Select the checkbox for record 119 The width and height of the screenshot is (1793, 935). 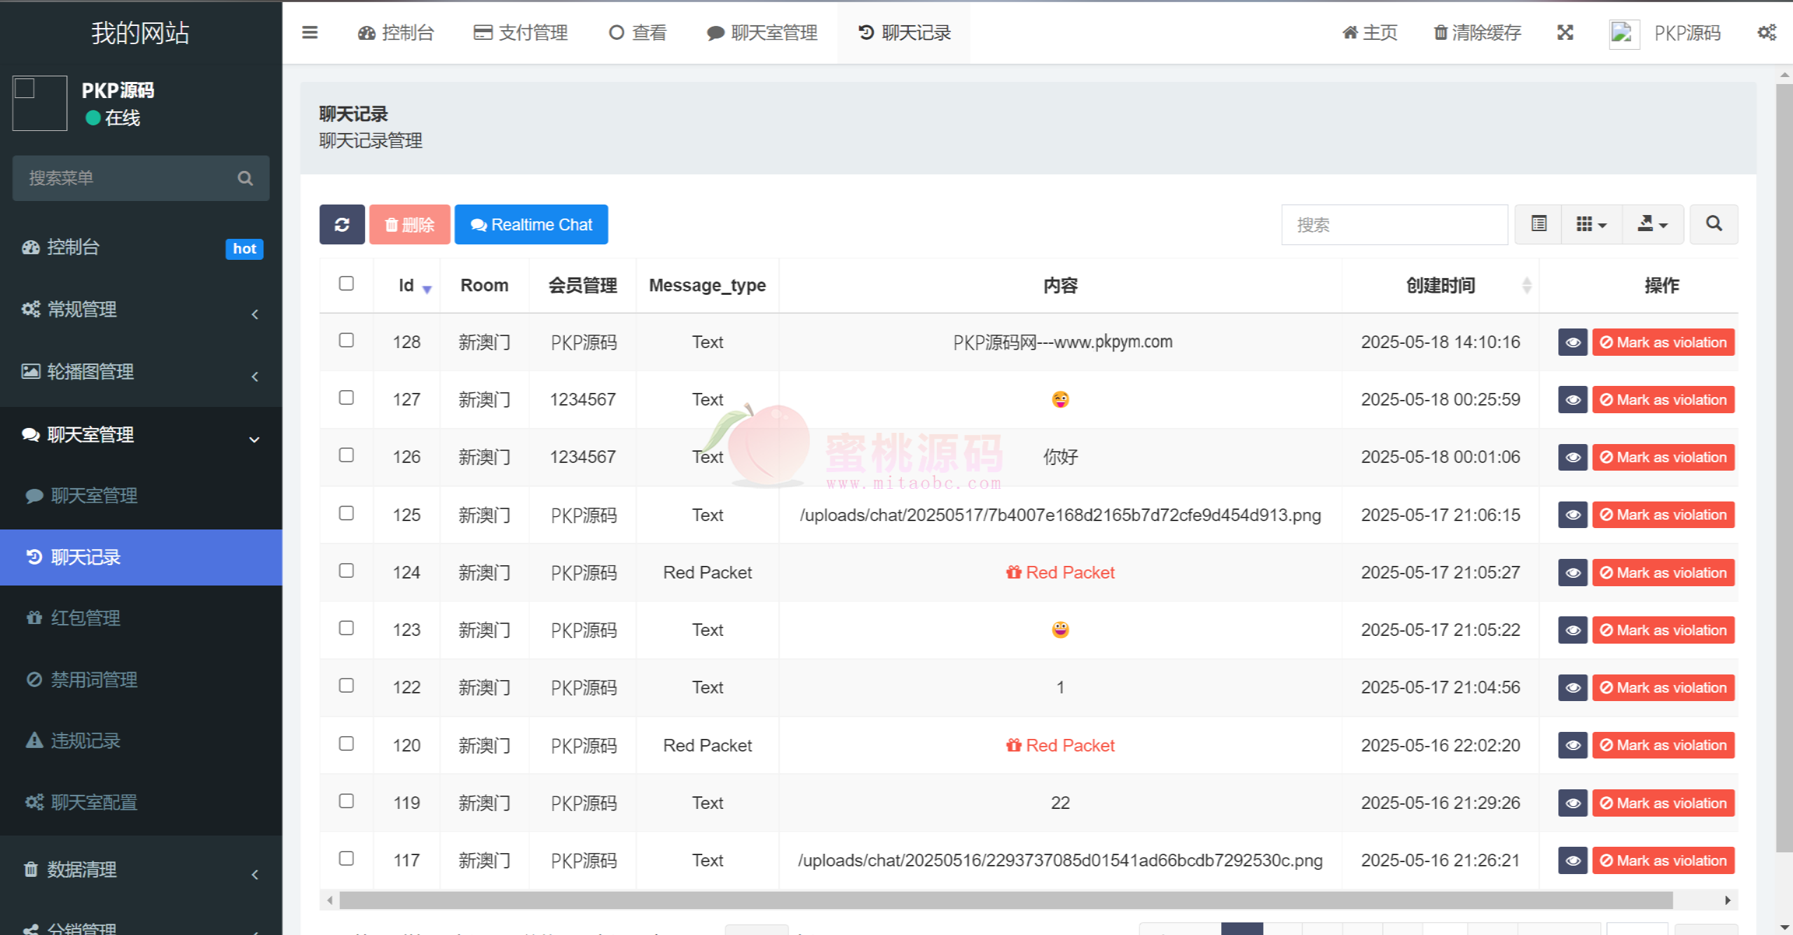[346, 801]
